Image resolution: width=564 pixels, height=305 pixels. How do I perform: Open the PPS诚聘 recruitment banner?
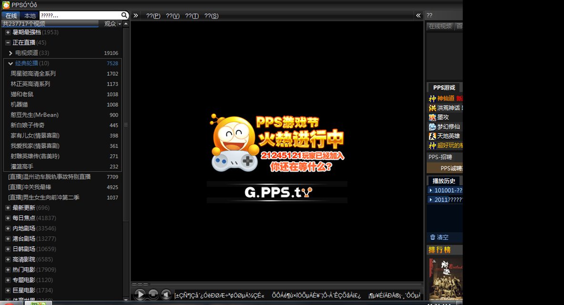coord(444,168)
